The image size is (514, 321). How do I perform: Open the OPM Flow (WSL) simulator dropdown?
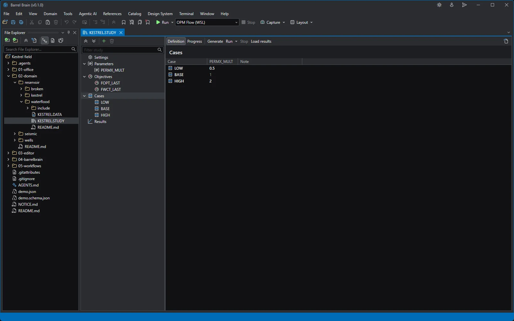[207, 22]
